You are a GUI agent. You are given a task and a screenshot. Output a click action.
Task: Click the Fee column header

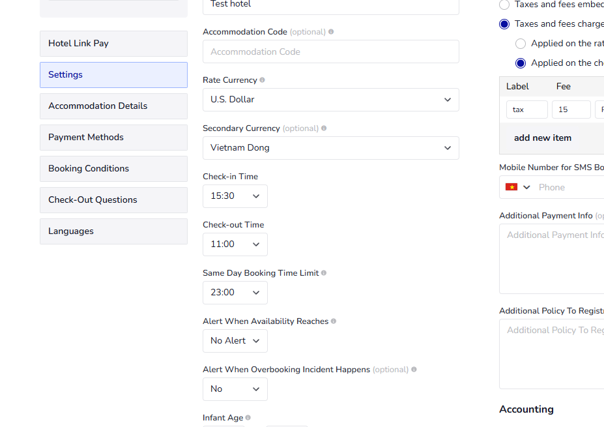pyautogui.click(x=563, y=86)
